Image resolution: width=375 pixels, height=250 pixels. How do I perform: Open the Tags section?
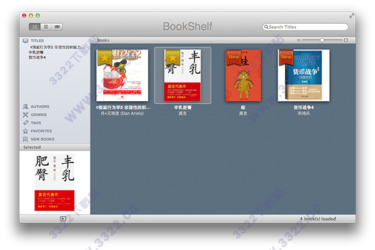[x=36, y=122]
